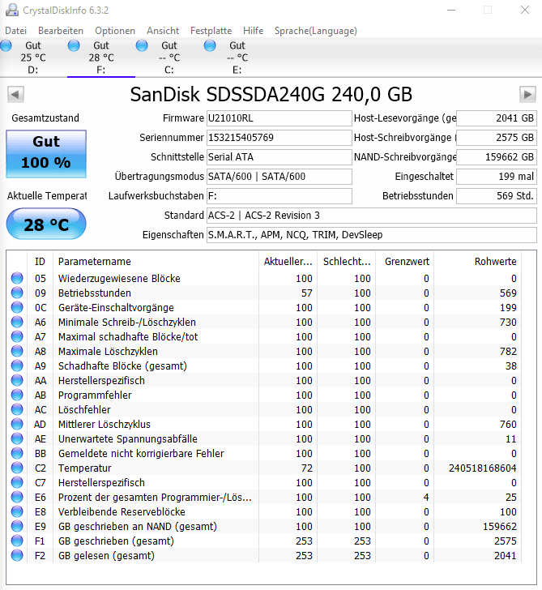
Task: Click the 28 °C temperature button
Action: (x=46, y=224)
